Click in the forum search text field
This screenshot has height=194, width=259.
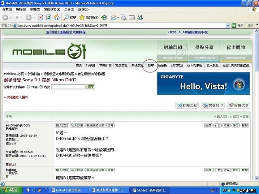coord(68,87)
